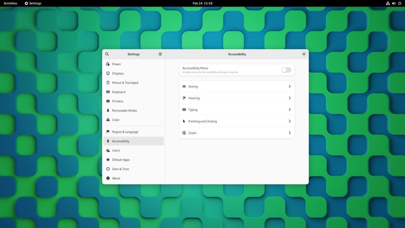Click the Users icon in sidebar
This screenshot has height=228, width=405.
click(x=108, y=150)
